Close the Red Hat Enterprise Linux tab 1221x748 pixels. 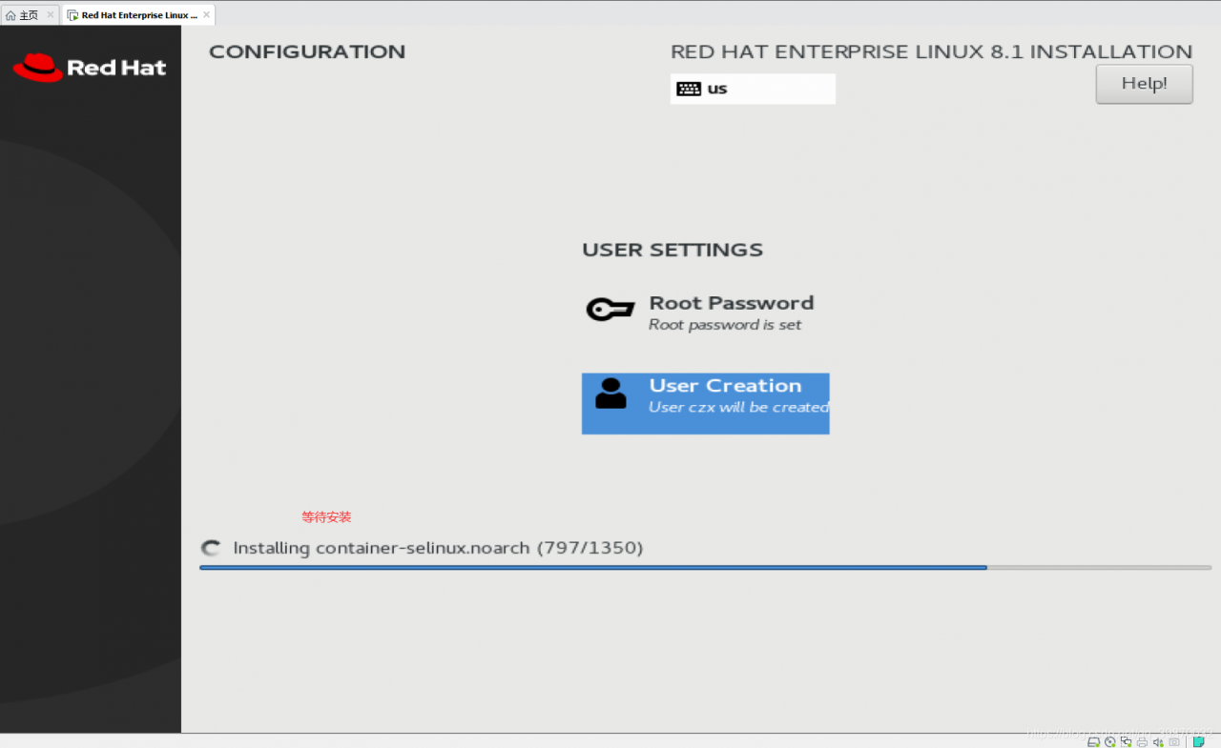pyautogui.click(x=206, y=15)
